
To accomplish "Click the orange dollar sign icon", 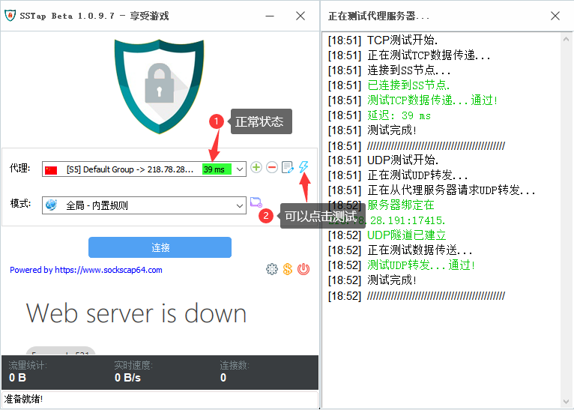I will click(x=288, y=269).
